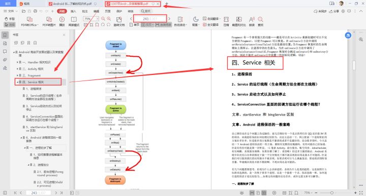Switch to double page view
The width and height of the screenshot is (366, 196).
click(147, 25)
